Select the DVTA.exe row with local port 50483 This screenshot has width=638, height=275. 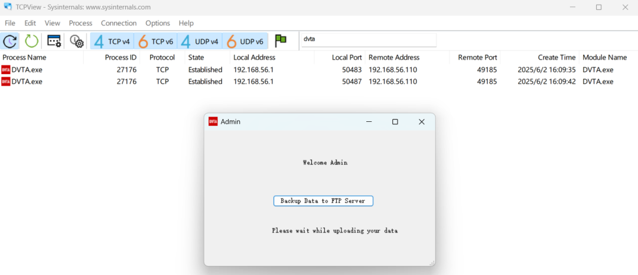[319, 69]
